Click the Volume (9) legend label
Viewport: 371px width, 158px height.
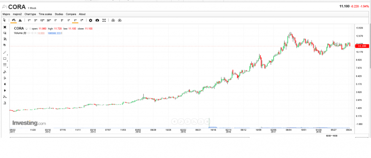[20, 33]
